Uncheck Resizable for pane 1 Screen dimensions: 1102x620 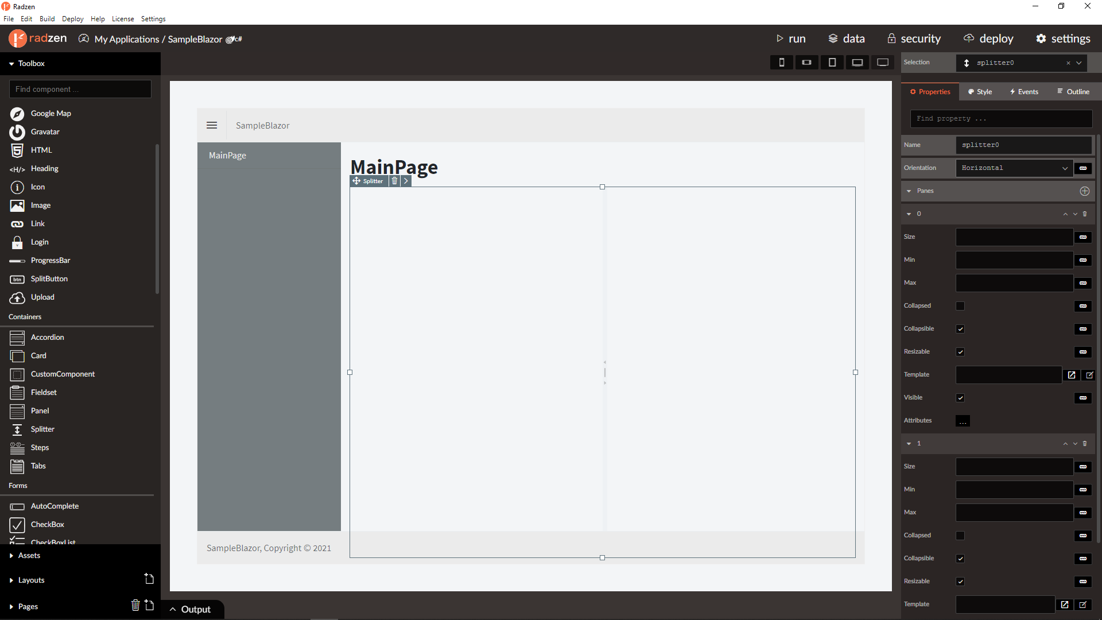point(960,582)
